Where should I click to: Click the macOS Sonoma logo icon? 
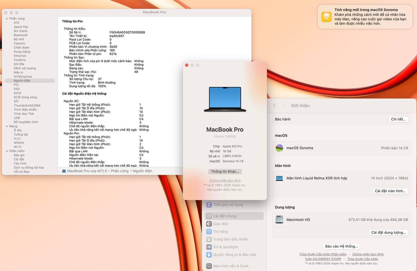tap(279, 148)
